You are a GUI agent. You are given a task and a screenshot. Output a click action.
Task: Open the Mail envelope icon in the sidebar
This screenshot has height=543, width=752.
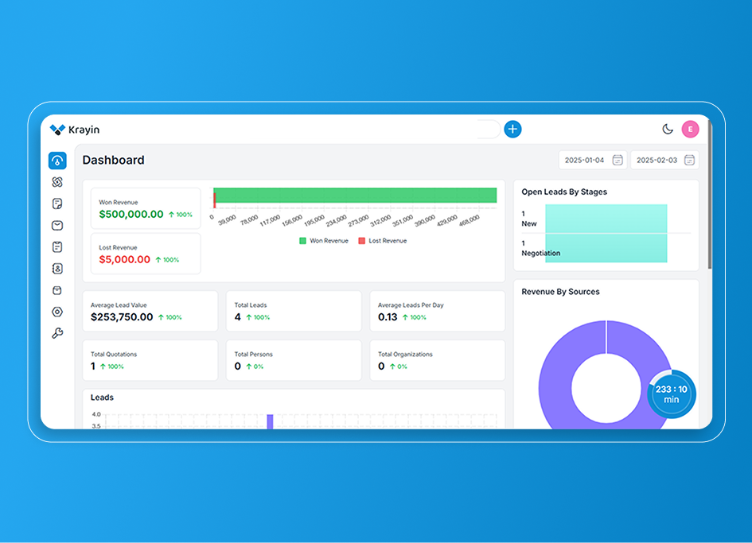pyautogui.click(x=57, y=225)
